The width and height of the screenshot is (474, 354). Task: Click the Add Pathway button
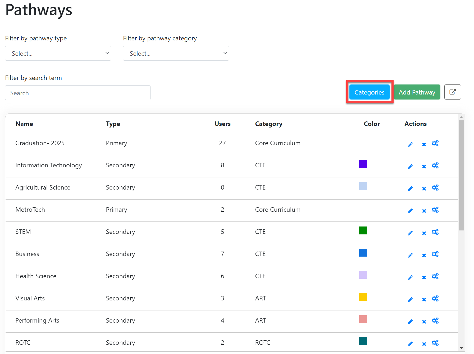click(x=417, y=92)
